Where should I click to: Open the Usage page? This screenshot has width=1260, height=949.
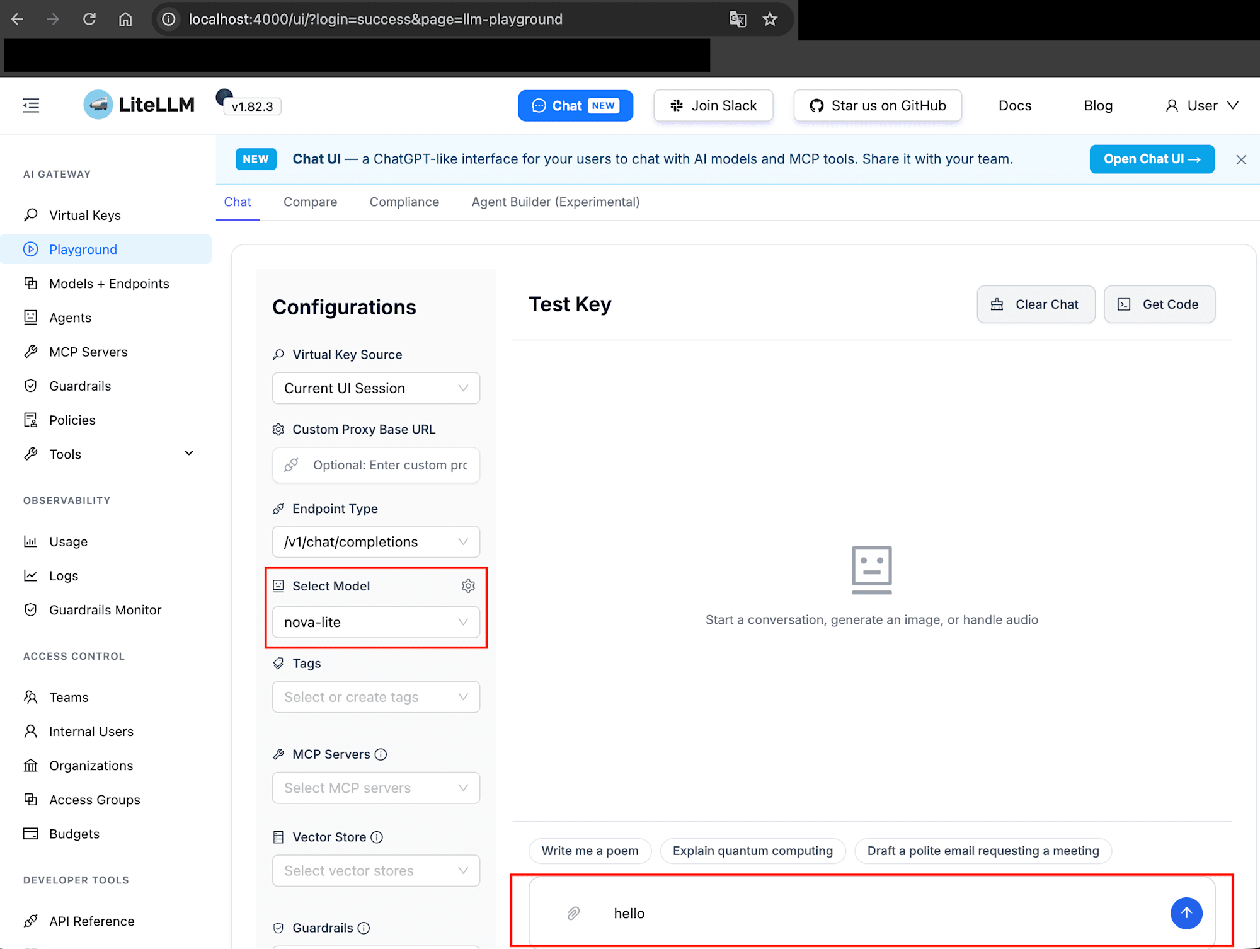tap(106, 541)
